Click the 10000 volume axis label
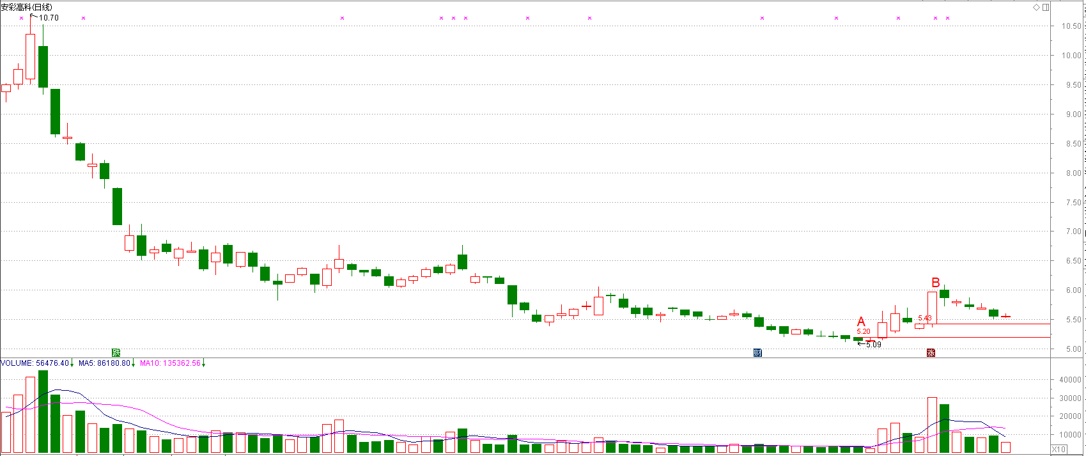 (x=1071, y=435)
